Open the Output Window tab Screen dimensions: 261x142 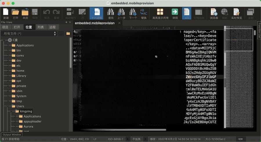12,134
